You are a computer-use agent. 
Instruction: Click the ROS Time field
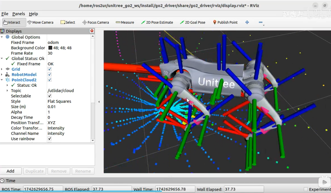(x=43, y=189)
